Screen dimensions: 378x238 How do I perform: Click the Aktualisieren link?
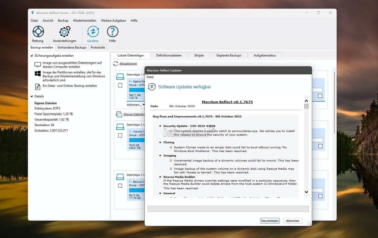(x=128, y=64)
